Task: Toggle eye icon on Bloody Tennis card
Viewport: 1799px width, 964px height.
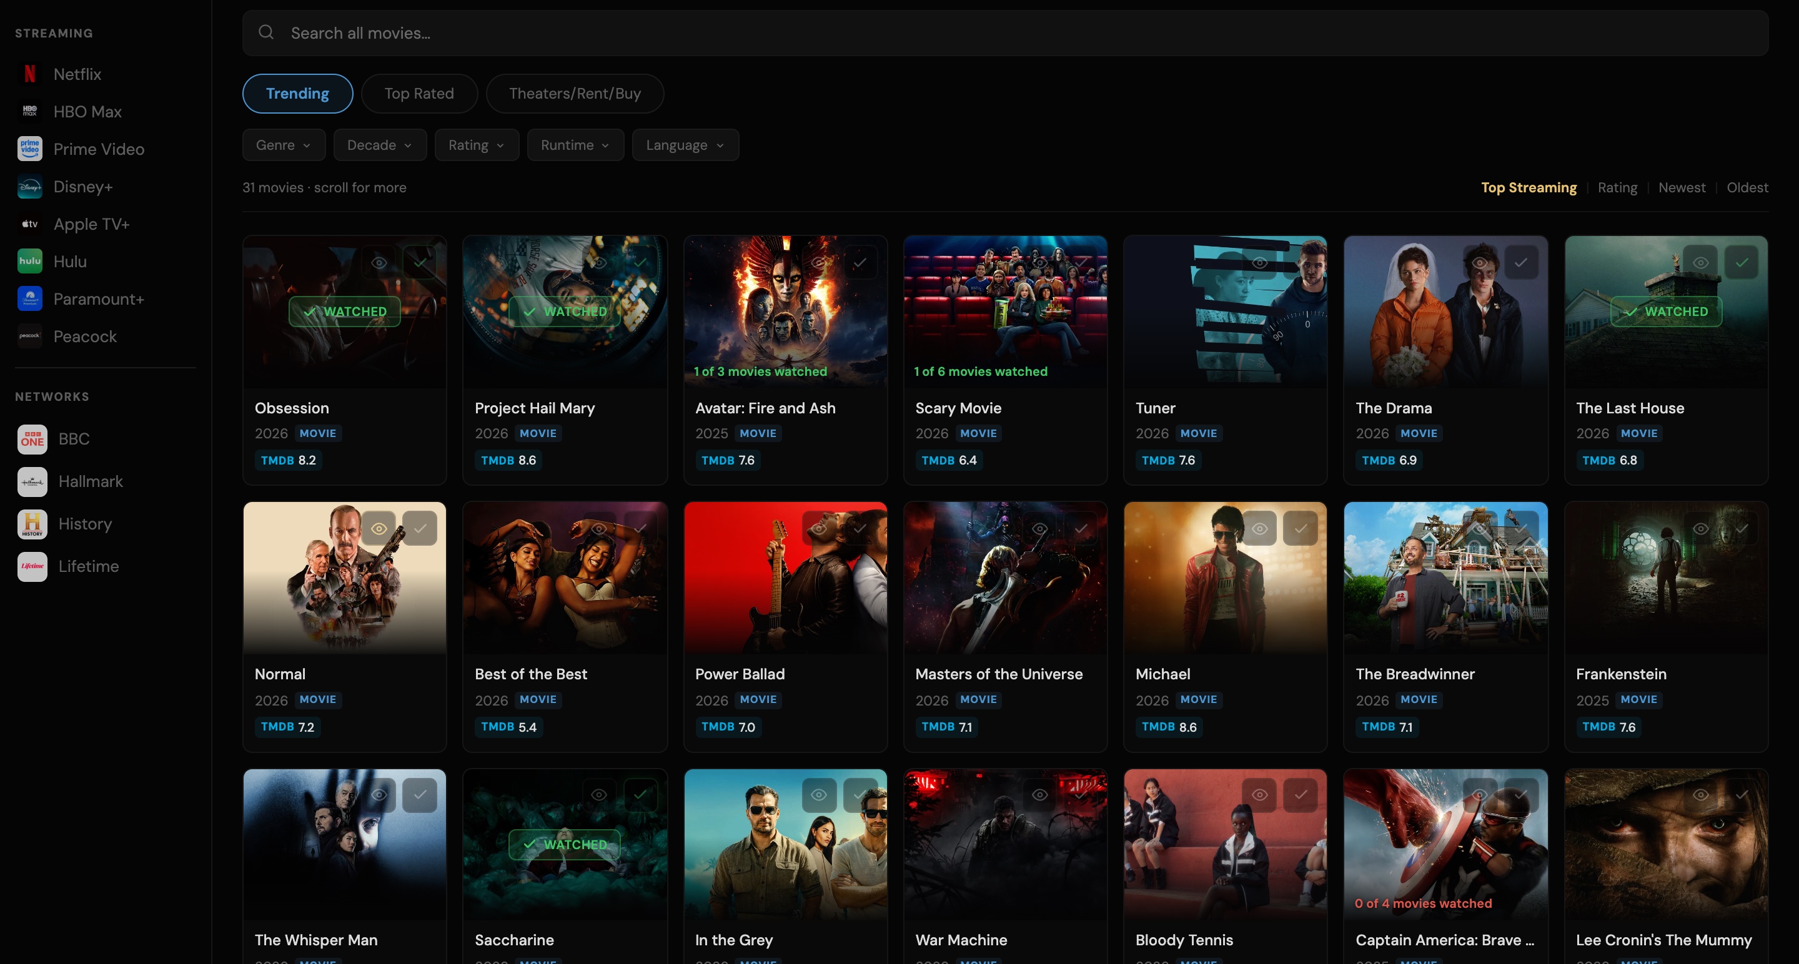Action: [x=1260, y=795]
